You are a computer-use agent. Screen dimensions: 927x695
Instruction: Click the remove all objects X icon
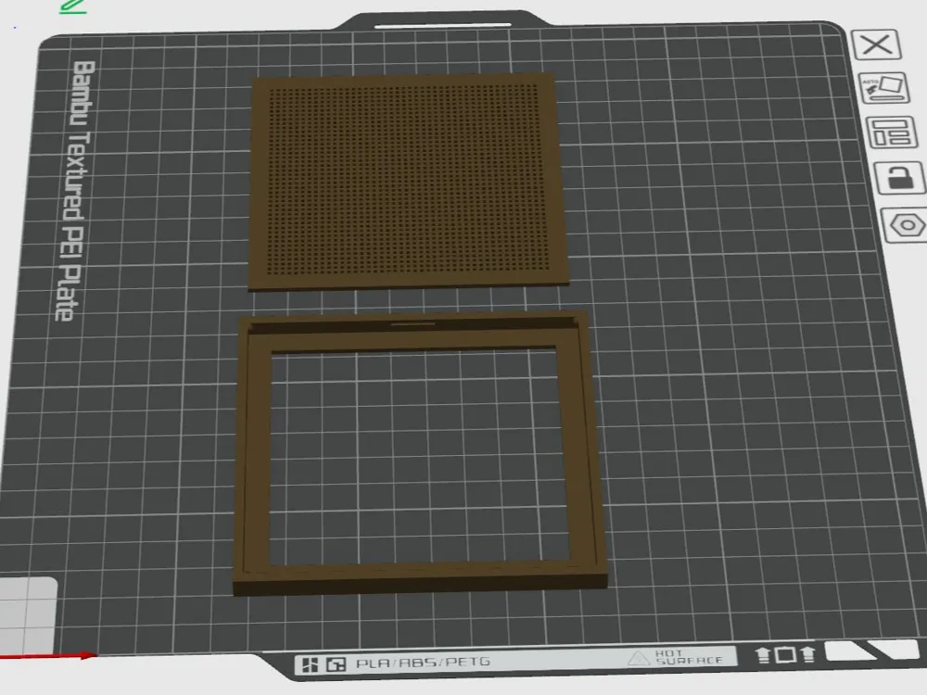pyautogui.click(x=876, y=44)
